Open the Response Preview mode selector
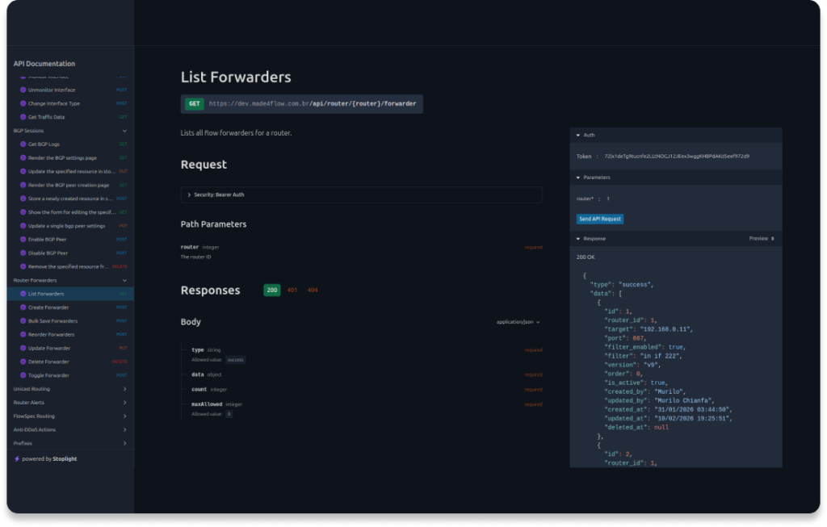The width and height of the screenshot is (827, 527). pyautogui.click(x=762, y=239)
